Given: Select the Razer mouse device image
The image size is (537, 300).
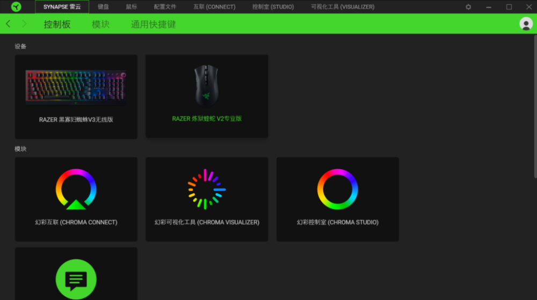Looking at the screenshot, I should click(x=207, y=85).
